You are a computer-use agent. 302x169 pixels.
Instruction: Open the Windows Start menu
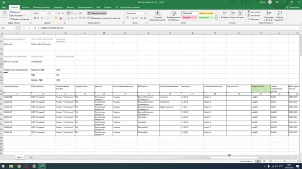(x=3, y=166)
